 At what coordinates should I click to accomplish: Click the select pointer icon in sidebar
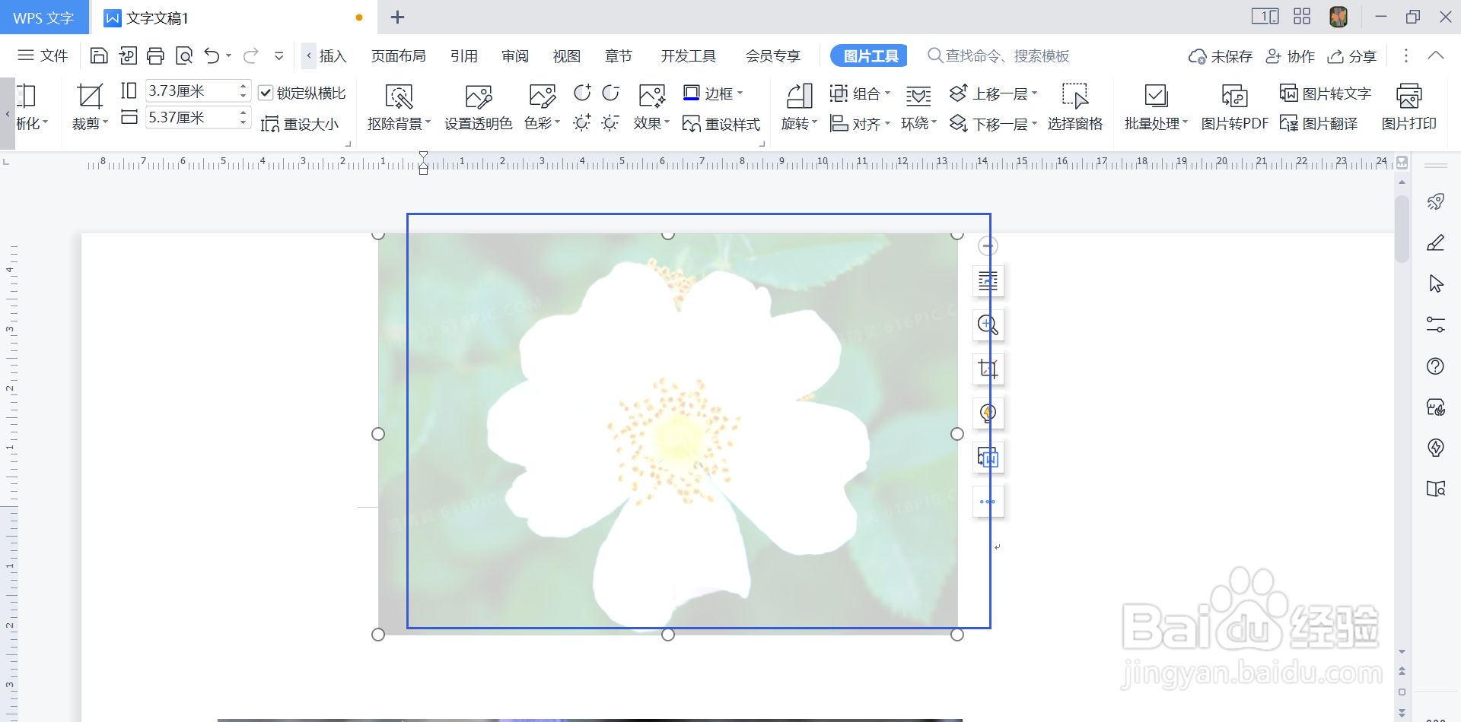click(x=1435, y=283)
